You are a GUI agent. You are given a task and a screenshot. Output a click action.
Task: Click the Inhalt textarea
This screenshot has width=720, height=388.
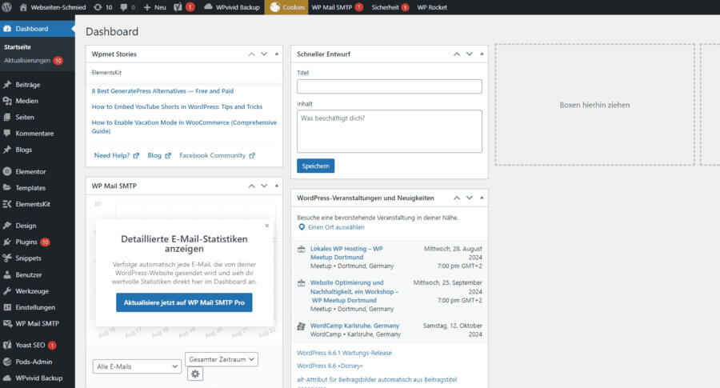click(x=390, y=131)
